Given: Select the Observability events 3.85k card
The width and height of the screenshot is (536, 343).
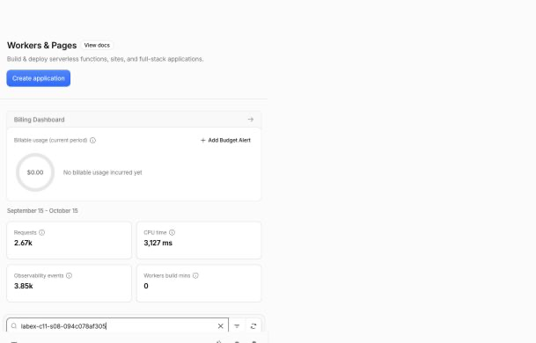Looking at the screenshot, I should pyautogui.click(x=69, y=283).
